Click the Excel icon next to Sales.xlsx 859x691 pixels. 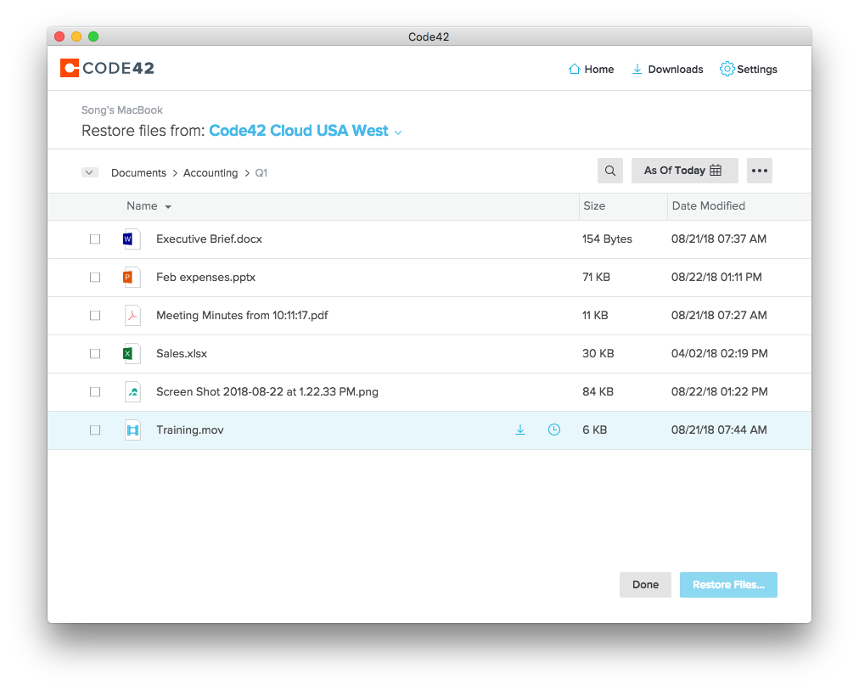131,354
